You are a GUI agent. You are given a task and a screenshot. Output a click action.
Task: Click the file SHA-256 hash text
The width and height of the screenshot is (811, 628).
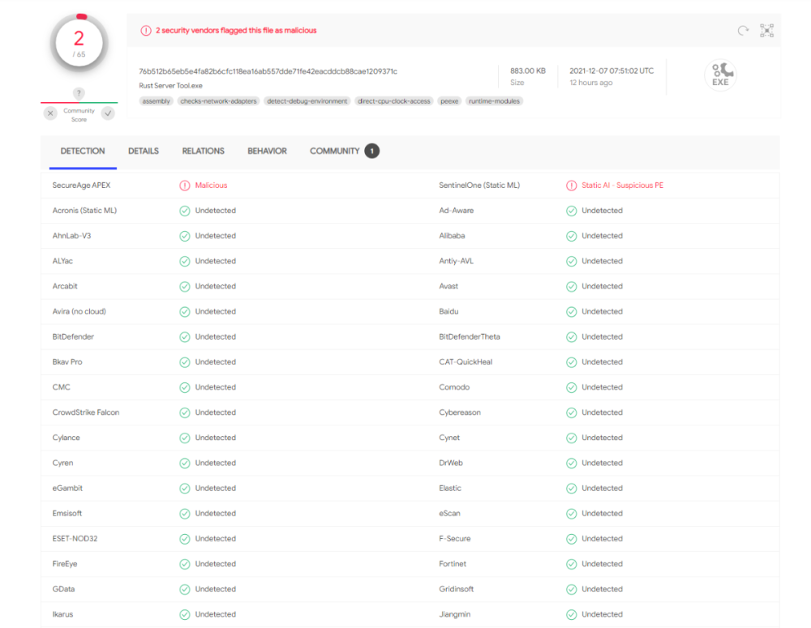[x=268, y=71]
